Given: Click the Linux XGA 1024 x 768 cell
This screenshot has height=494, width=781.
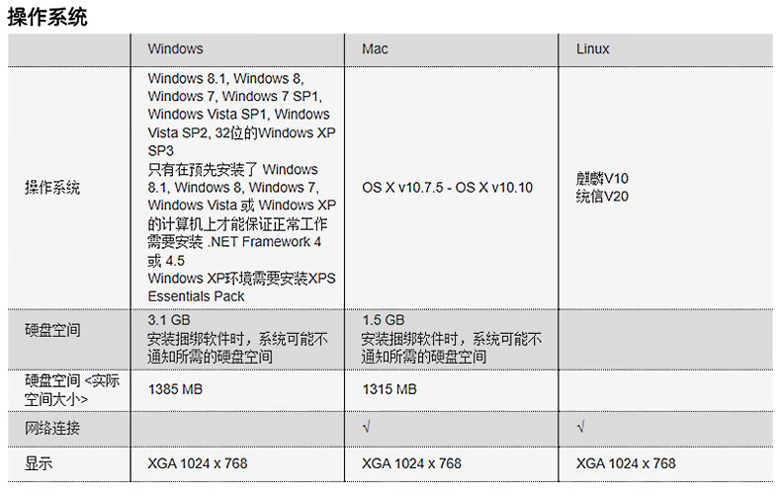Looking at the screenshot, I should (626, 463).
